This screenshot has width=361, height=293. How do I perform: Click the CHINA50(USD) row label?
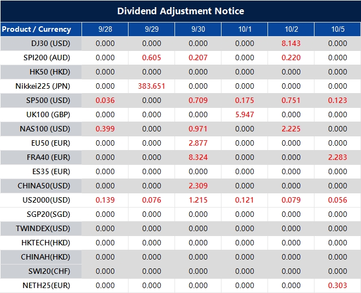pos(44,186)
